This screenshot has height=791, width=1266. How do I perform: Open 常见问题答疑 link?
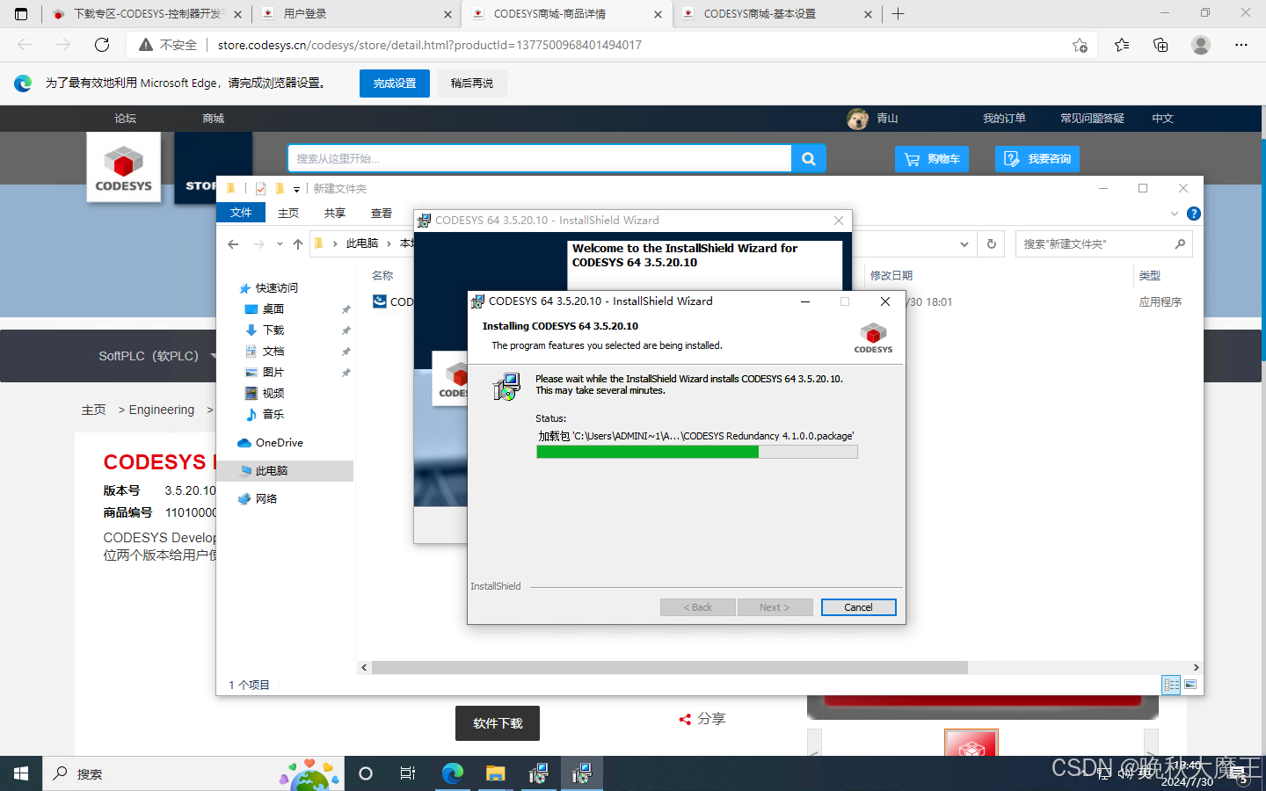[1092, 119]
